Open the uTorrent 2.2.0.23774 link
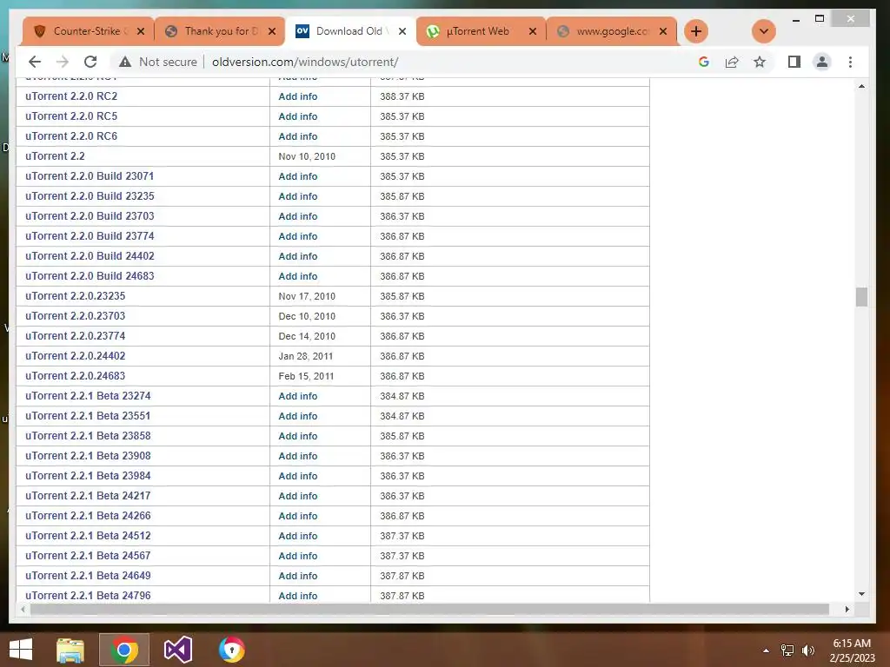Screen dimensions: 890x667 coord(76,336)
